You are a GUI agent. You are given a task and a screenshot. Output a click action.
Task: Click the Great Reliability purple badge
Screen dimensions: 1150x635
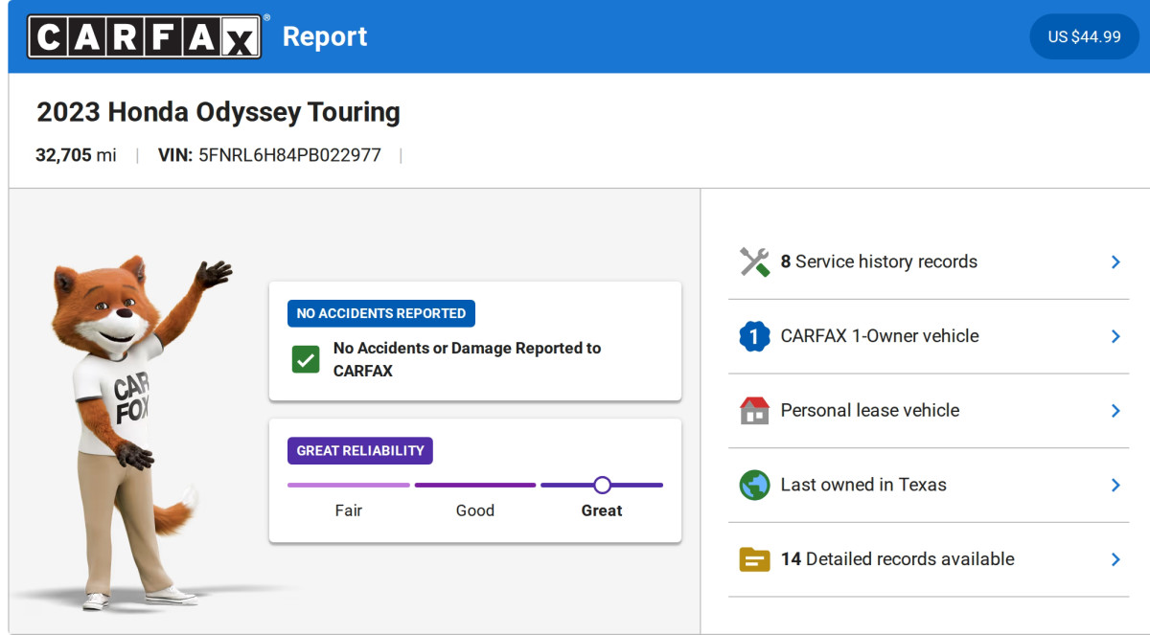(x=360, y=451)
